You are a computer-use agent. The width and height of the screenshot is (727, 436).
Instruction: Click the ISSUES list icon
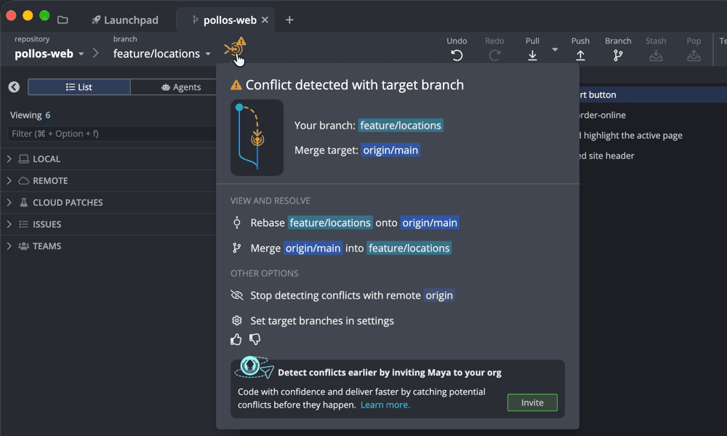(x=24, y=225)
